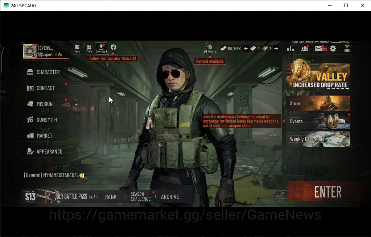Click the SEVENS... player name
The width and height of the screenshot is (371, 237).
45,48
